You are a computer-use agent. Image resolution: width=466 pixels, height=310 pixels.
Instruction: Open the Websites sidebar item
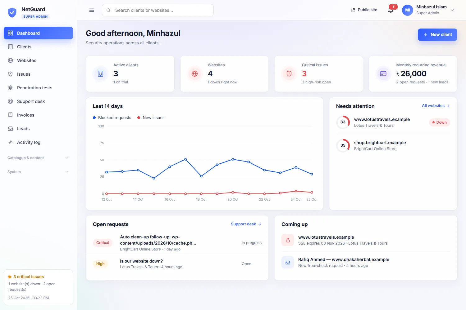pyautogui.click(x=38, y=60)
